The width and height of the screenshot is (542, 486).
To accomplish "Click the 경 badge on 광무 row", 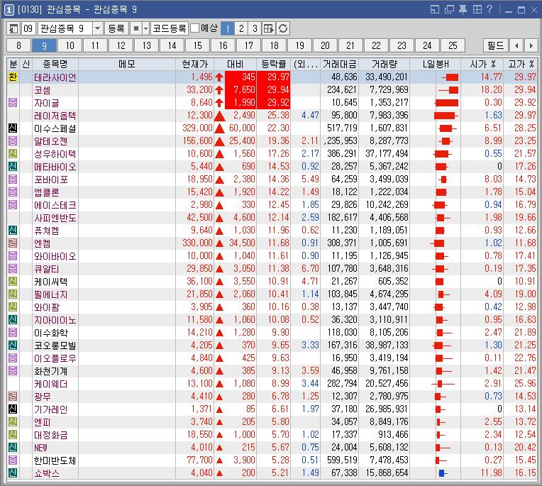I will click(x=13, y=396).
